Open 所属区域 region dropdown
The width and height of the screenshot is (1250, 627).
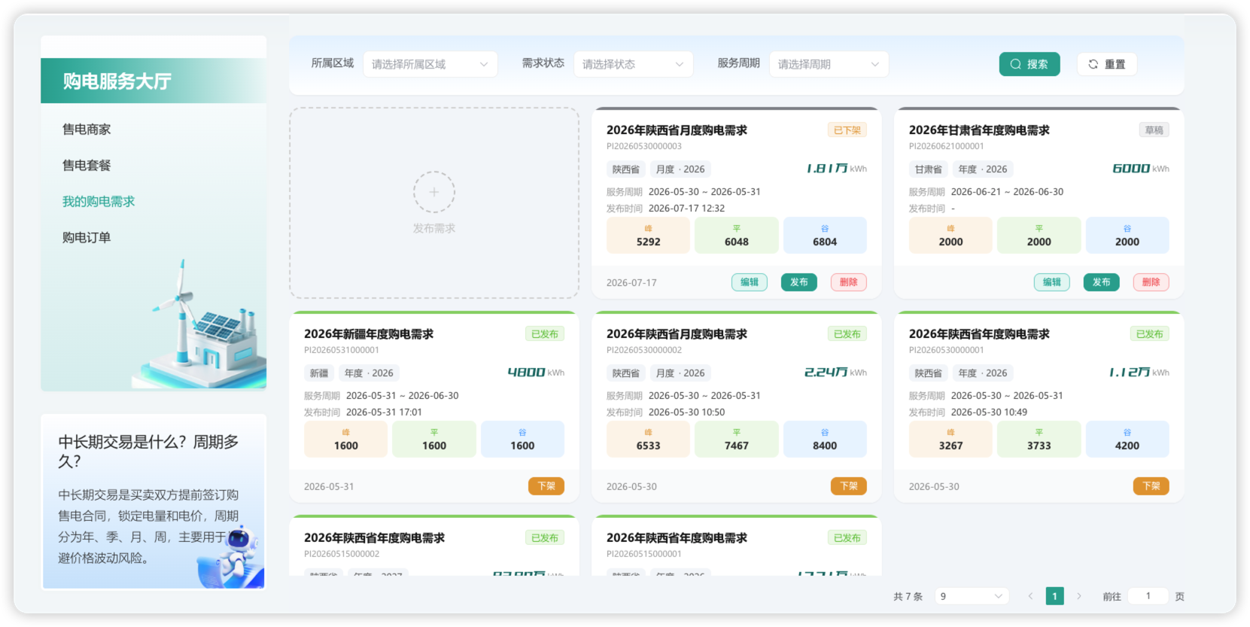[430, 64]
